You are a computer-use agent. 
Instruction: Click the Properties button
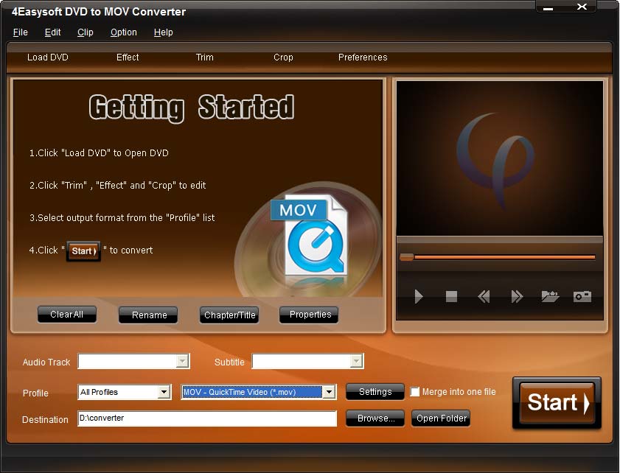tap(309, 315)
